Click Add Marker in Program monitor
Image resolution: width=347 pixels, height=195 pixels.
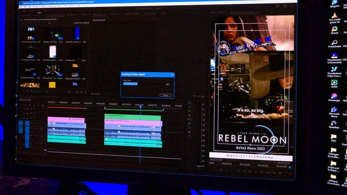(x=221, y=170)
